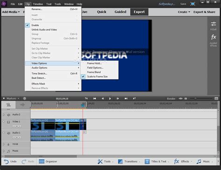Toggle the Enable checkmark in Clip menu
Screen dimensions: 221x170
[x=28, y=25]
